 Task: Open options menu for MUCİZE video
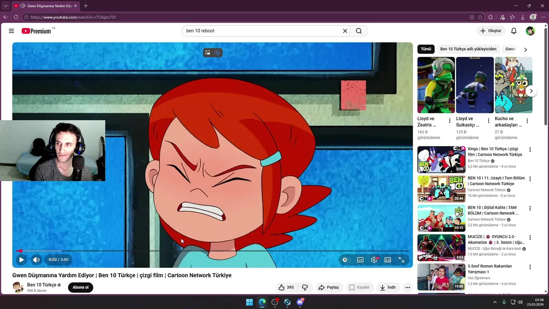pyautogui.click(x=530, y=237)
